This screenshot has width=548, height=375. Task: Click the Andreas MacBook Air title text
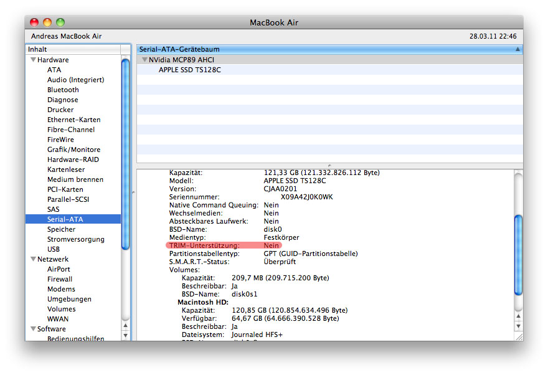point(67,36)
